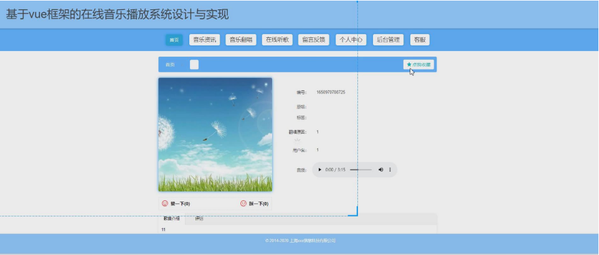Click the 编号 label
Screen dimensions: 599x255
301,93
